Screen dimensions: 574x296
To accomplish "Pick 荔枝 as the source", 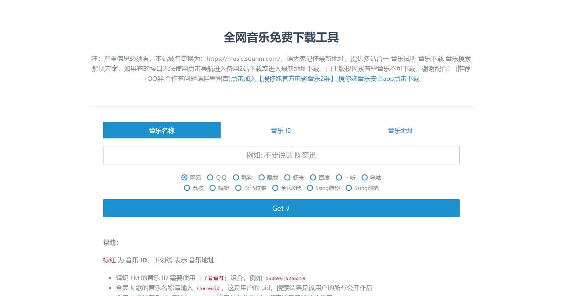I will (x=187, y=188).
